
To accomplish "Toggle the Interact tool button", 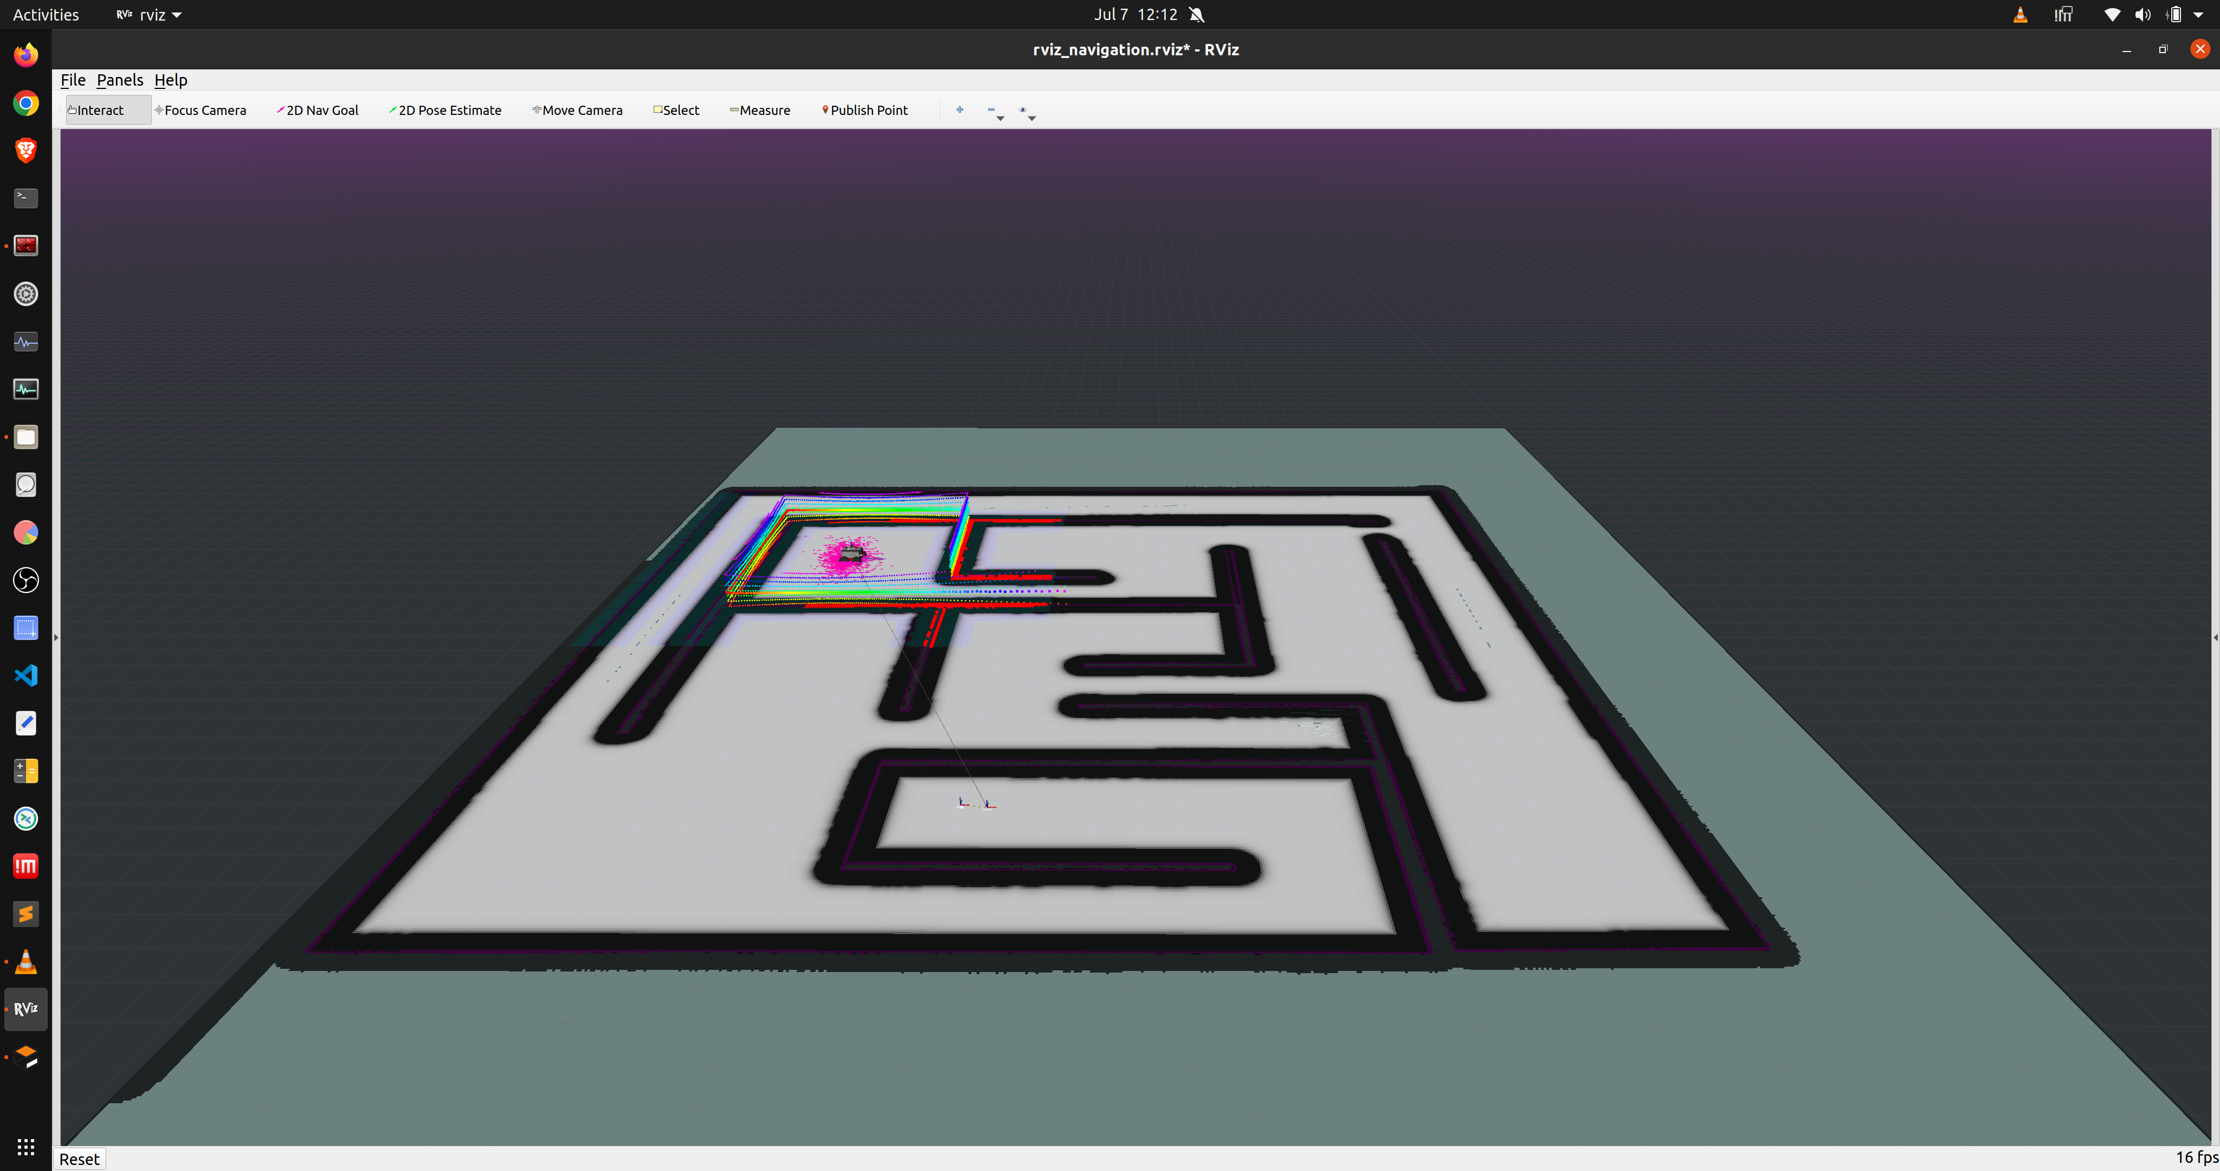I will click(96, 111).
